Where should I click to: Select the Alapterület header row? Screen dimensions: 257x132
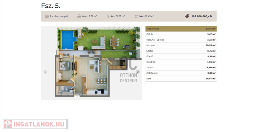pos(181,29)
